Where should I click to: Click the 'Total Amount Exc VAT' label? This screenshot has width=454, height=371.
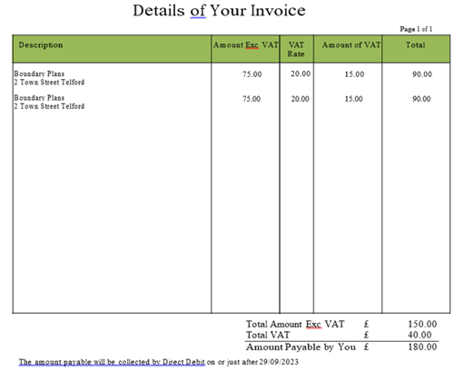[295, 324]
